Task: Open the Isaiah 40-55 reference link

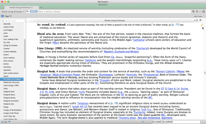Action: point(80,106)
